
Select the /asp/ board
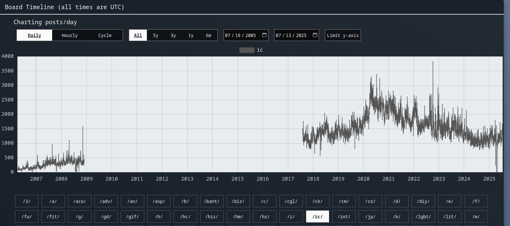(x=159, y=201)
